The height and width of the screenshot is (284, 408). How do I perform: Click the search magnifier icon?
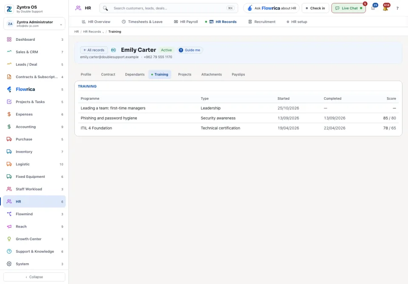coord(105,8)
